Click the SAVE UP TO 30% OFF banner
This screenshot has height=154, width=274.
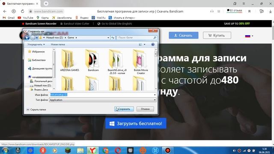coord(237,24)
